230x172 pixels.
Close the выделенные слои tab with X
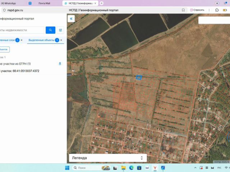point(22,40)
